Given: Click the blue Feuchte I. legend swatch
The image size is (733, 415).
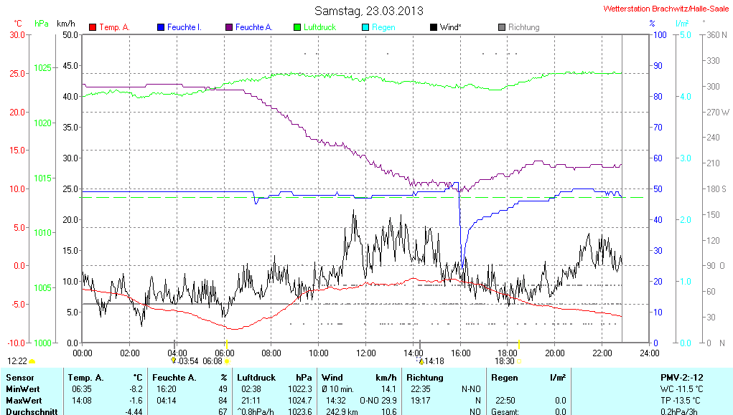Looking at the screenshot, I should [161, 27].
